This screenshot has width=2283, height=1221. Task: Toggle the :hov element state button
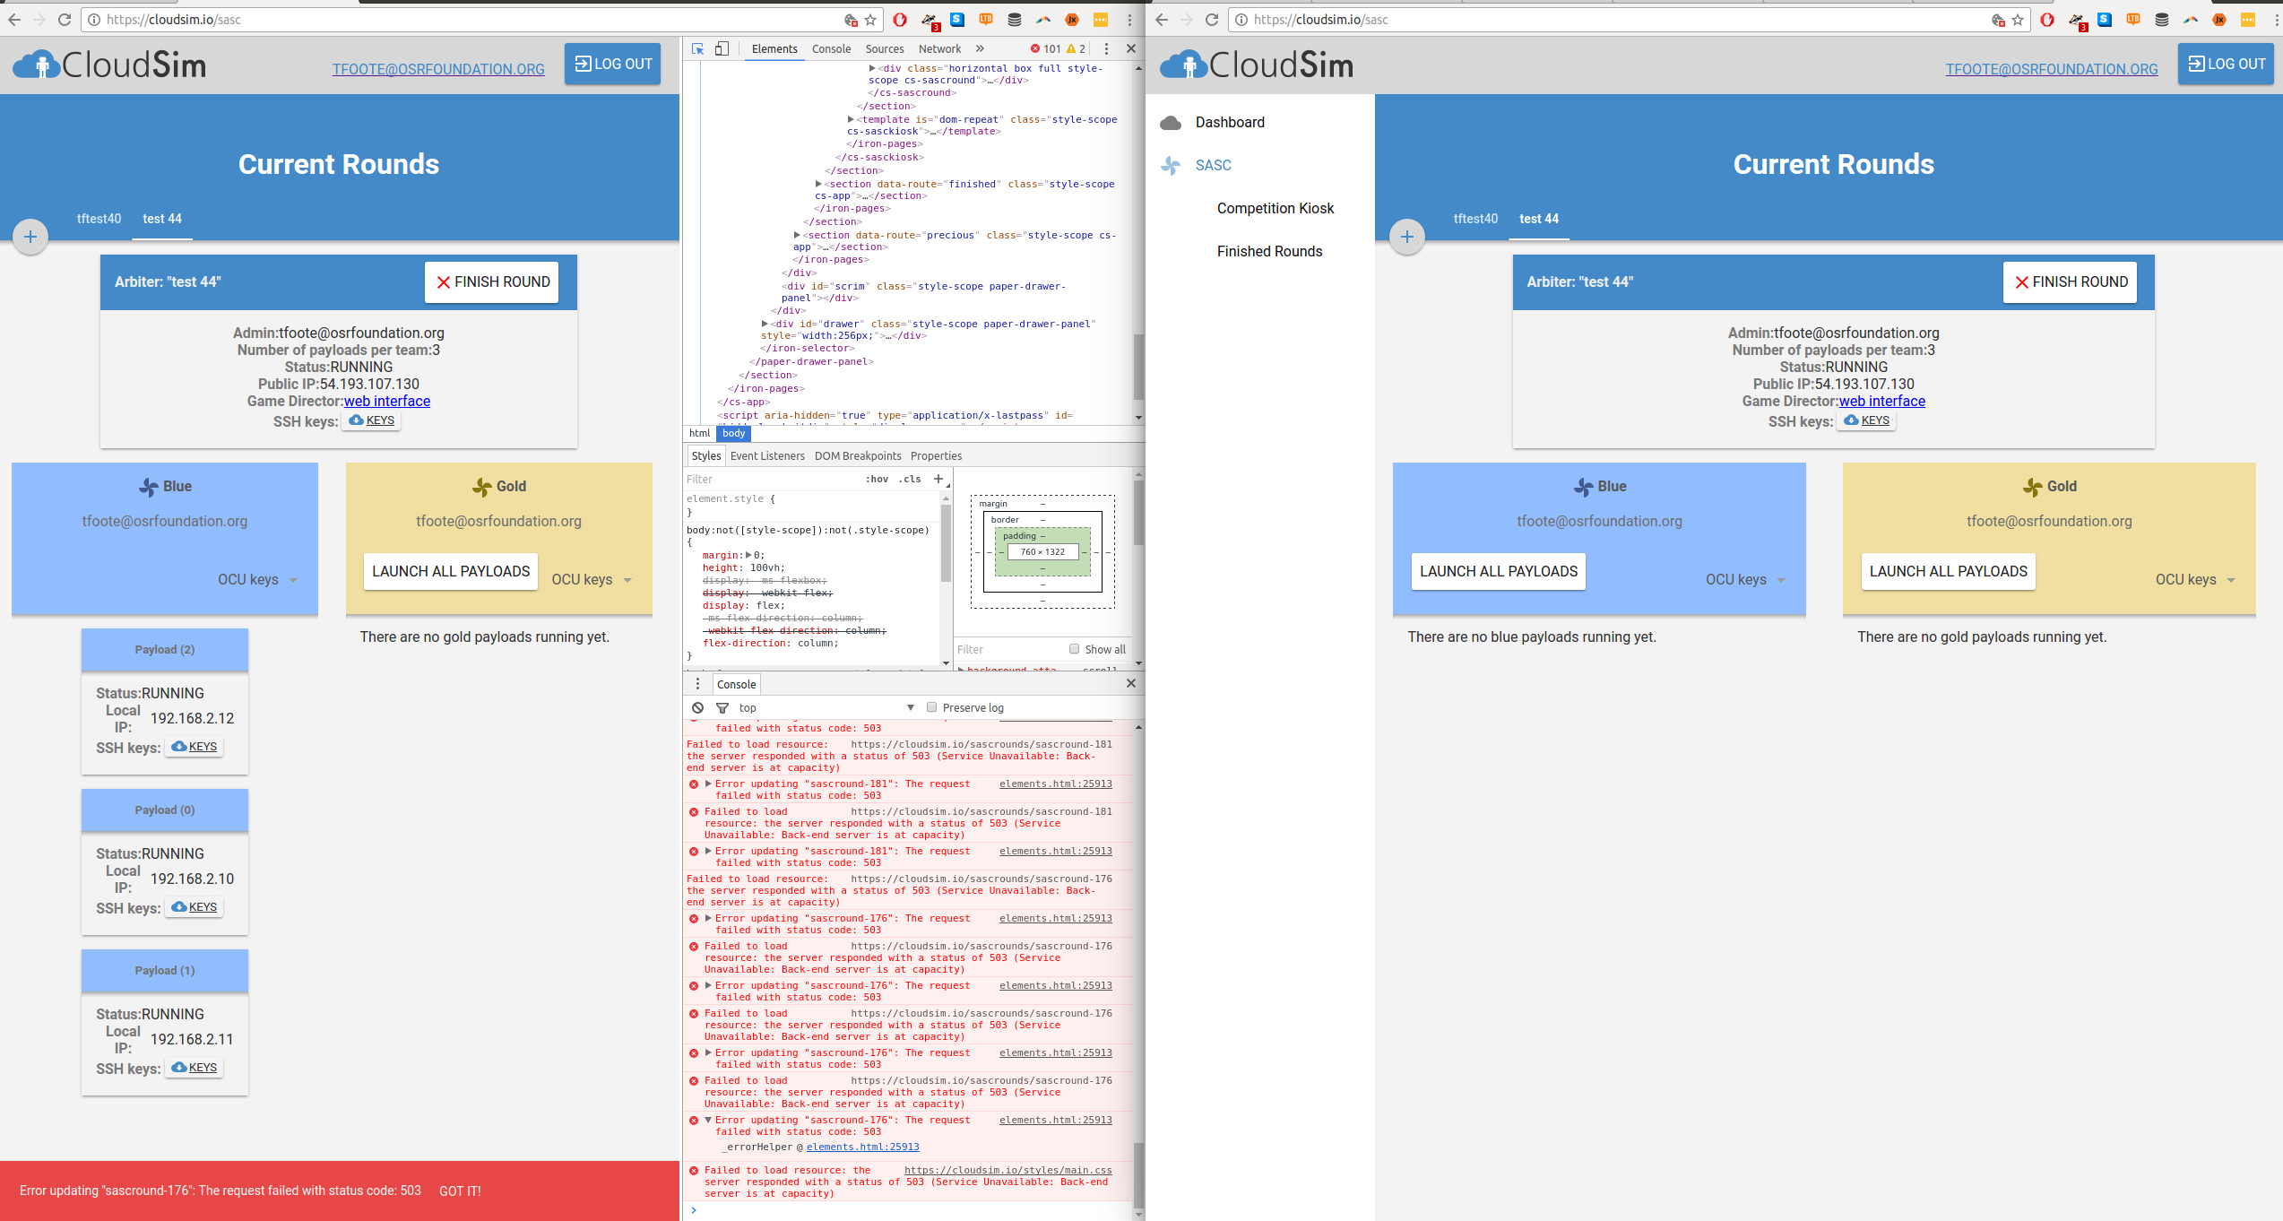pyautogui.click(x=877, y=479)
